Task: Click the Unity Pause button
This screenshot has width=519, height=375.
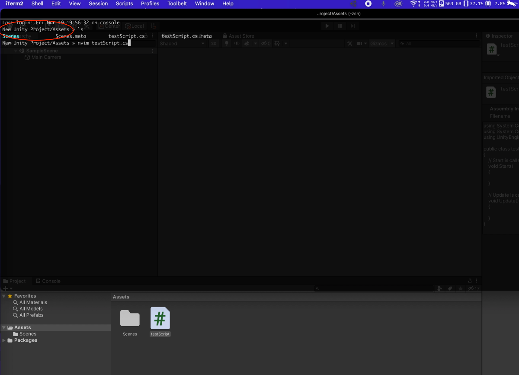Action: tap(340, 26)
